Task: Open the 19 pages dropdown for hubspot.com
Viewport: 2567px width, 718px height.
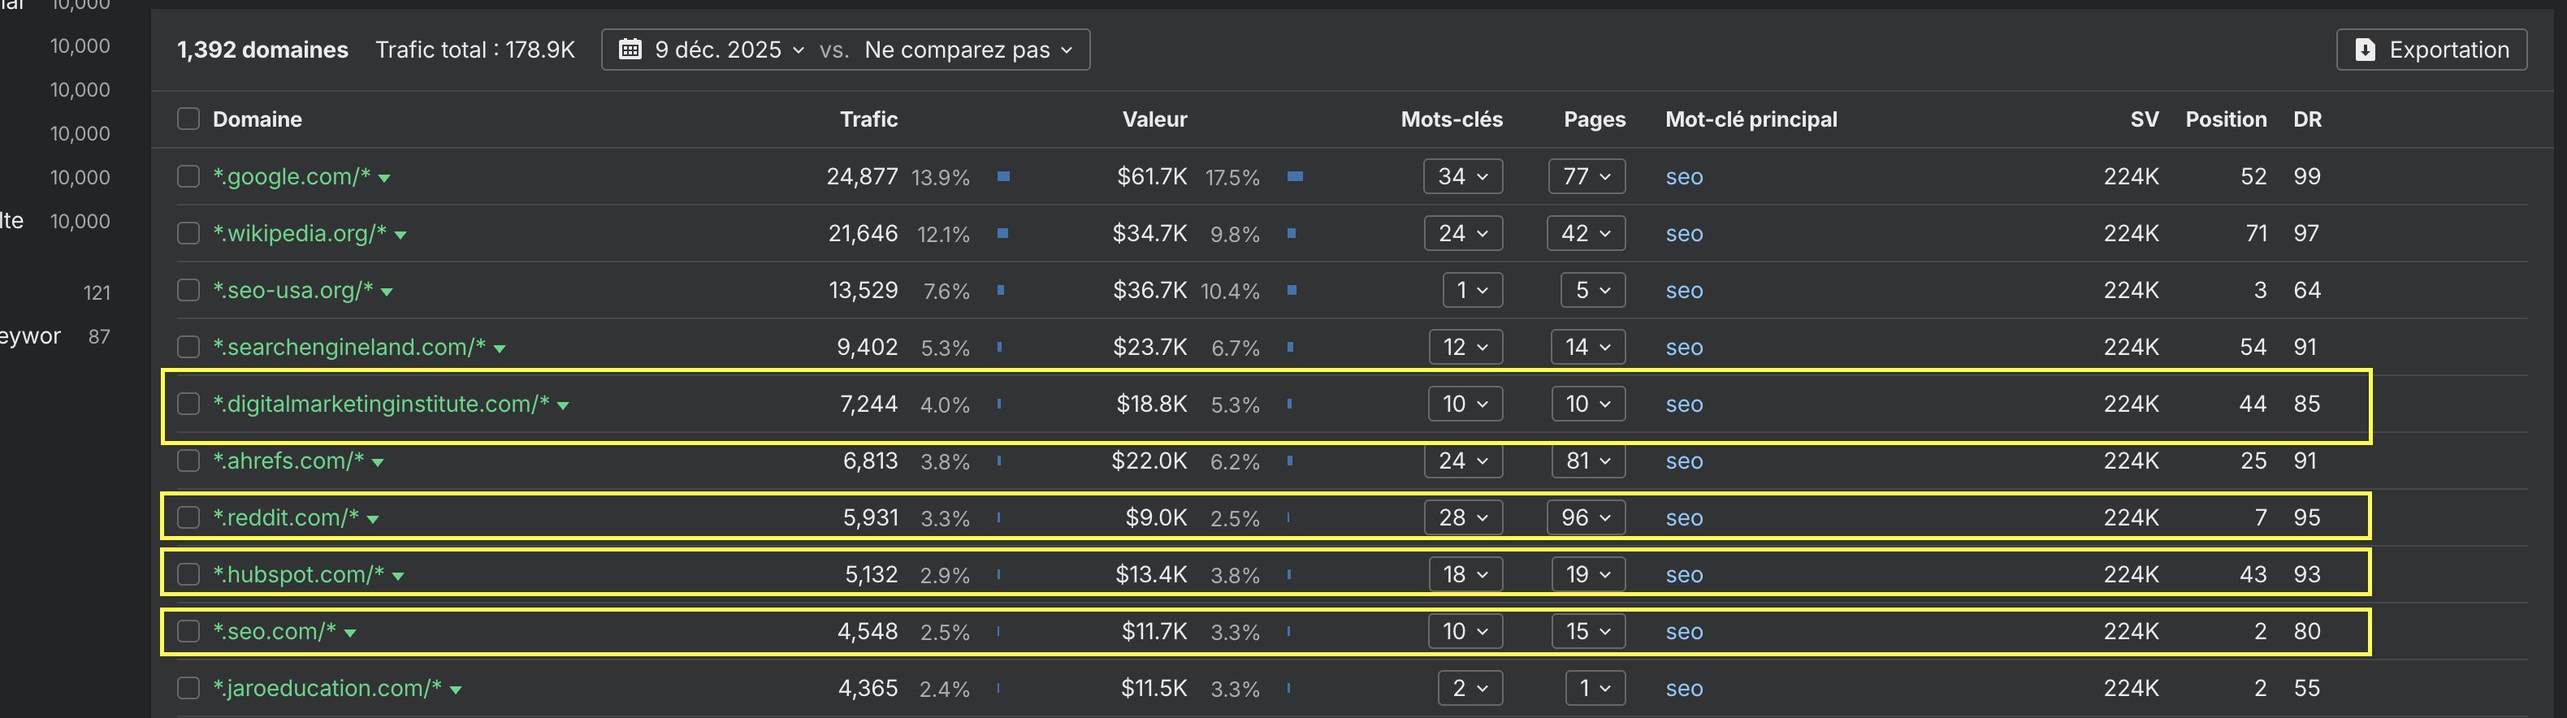Action: 1588,573
